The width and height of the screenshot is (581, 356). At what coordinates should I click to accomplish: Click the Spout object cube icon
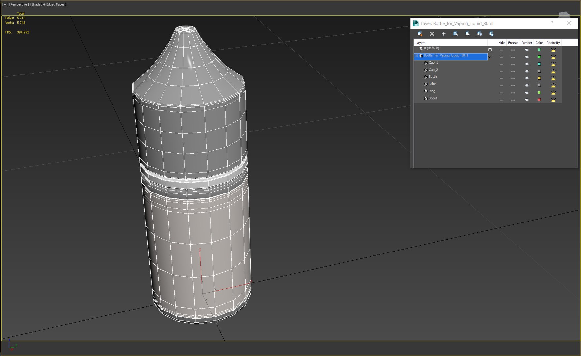click(x=426, y=98)
